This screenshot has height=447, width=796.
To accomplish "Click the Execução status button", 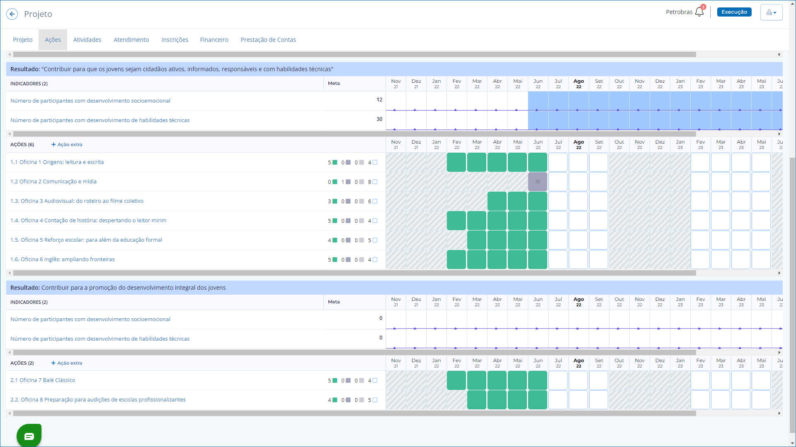I will 734,12.
